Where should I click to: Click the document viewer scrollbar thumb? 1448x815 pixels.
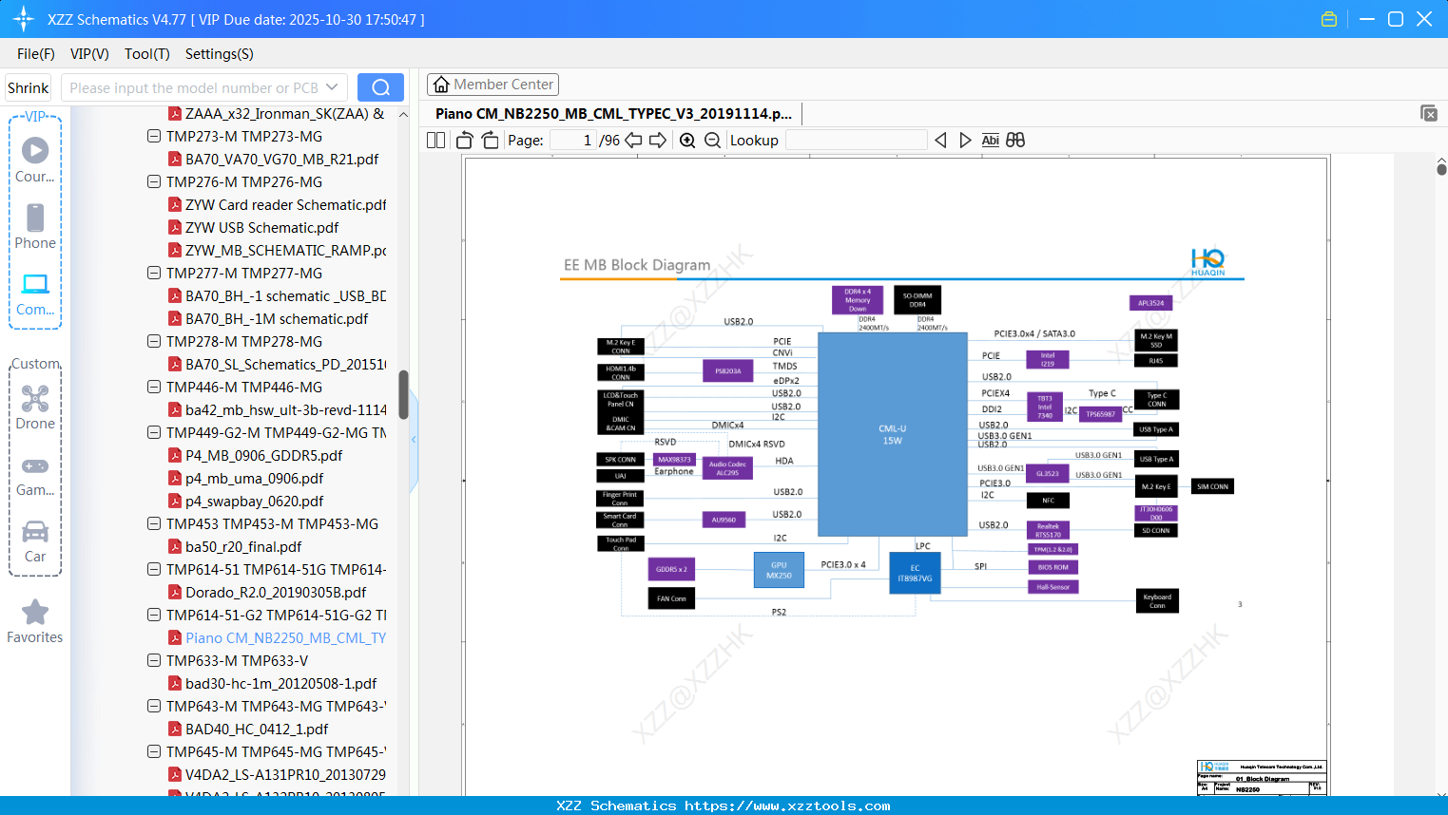[1441, 169]
